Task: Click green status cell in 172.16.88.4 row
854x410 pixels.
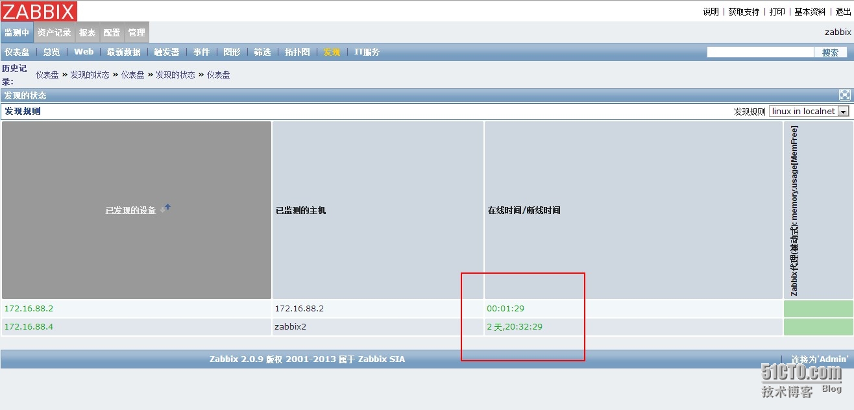Action: [818, 326]
